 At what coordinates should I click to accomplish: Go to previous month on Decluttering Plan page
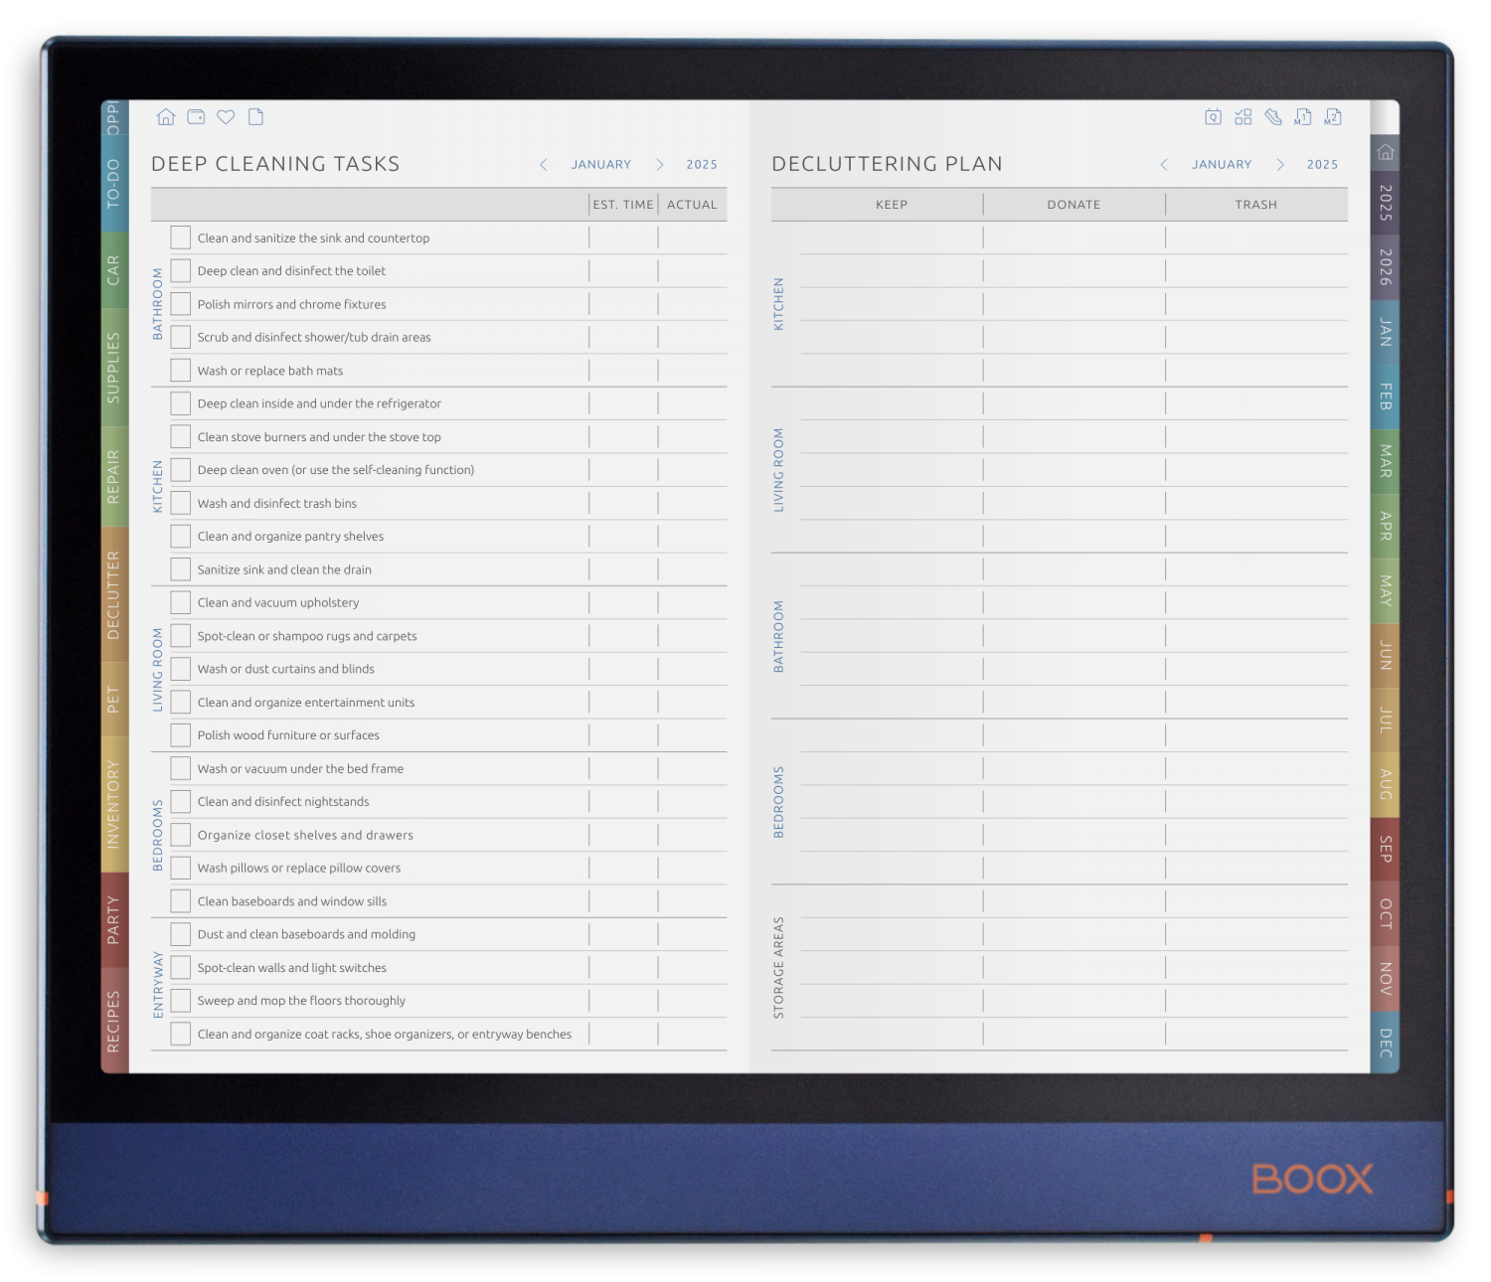point(1164,165)
